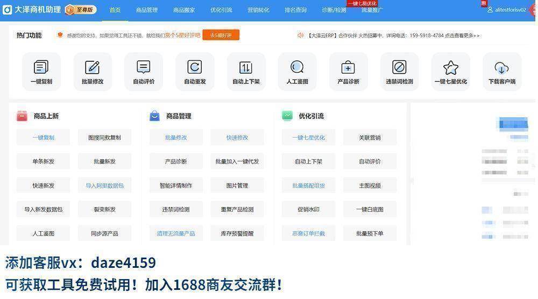This screenshot has height=299, width=538.
Task: Open the 诊断/检测 top menu
Action: (334, 10)
